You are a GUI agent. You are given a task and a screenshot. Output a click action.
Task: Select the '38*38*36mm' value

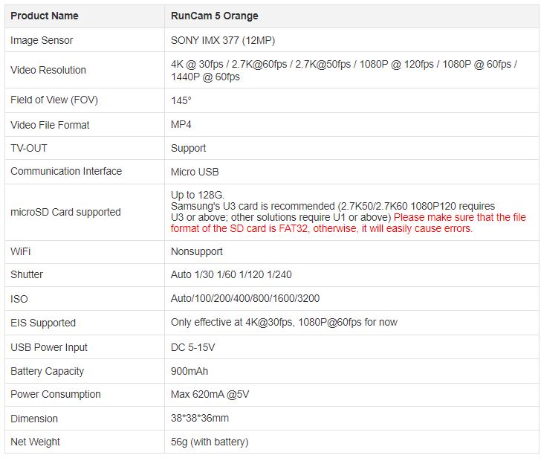200,419
